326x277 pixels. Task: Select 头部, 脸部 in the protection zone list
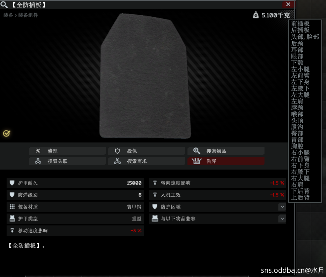[x=305, y=37]
